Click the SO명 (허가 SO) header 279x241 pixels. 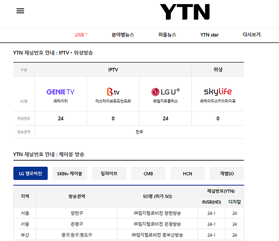(157, 196)
